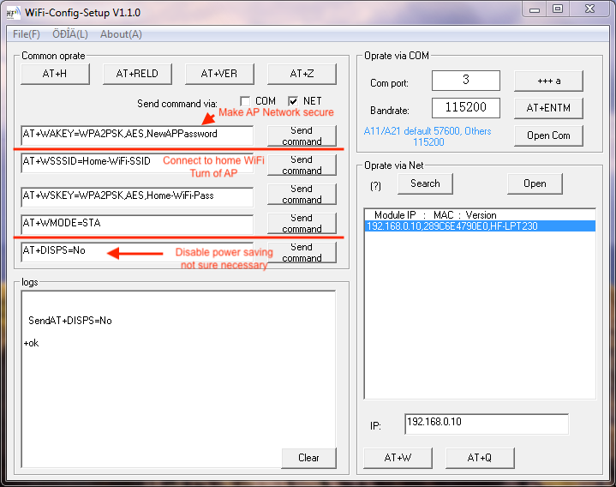The image size is (616, 487).
Task: Clear the logs panel
Action: tap(308, 458)
